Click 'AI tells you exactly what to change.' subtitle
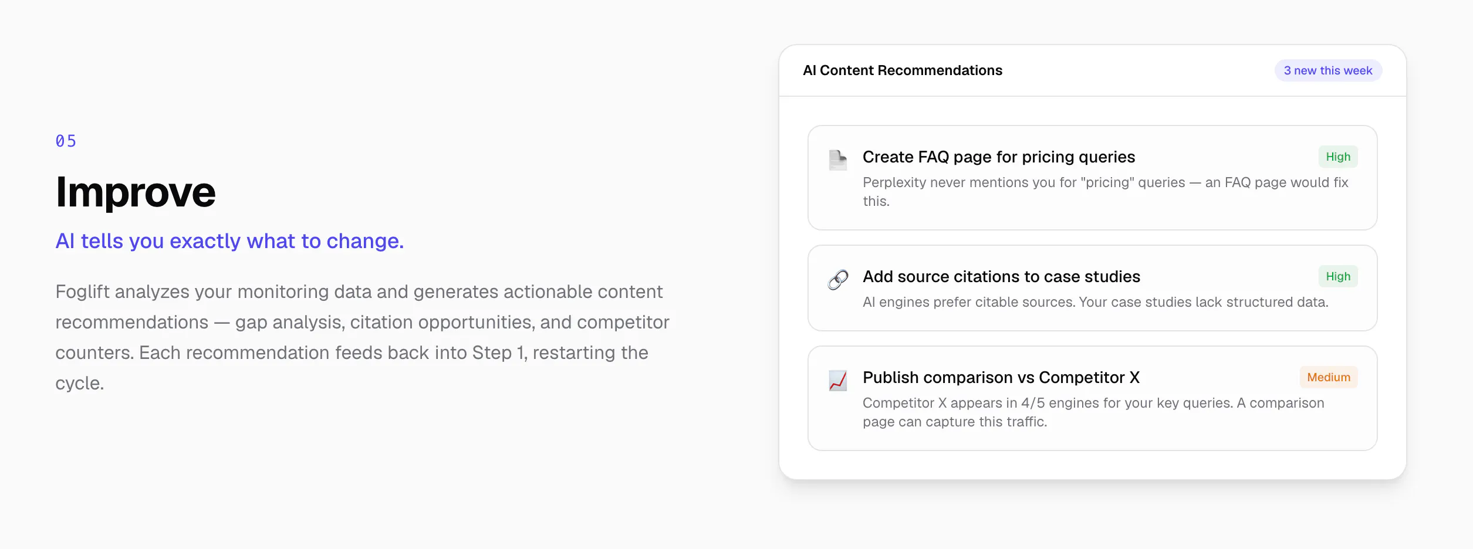 pyautogui.click(x=229, y=241)
